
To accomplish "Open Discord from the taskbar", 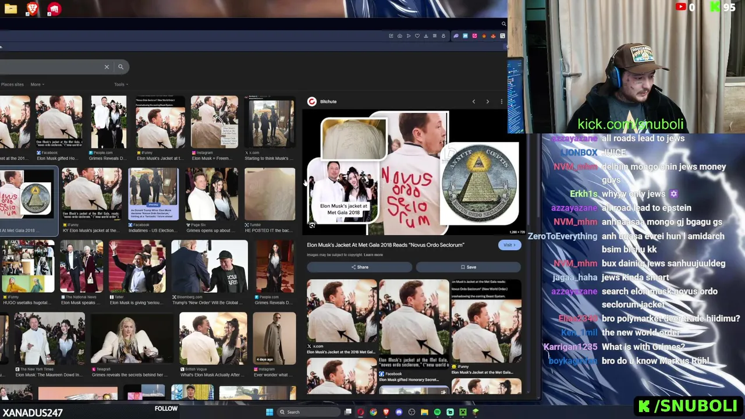I will pyautogui.click(x=399, y=413).
